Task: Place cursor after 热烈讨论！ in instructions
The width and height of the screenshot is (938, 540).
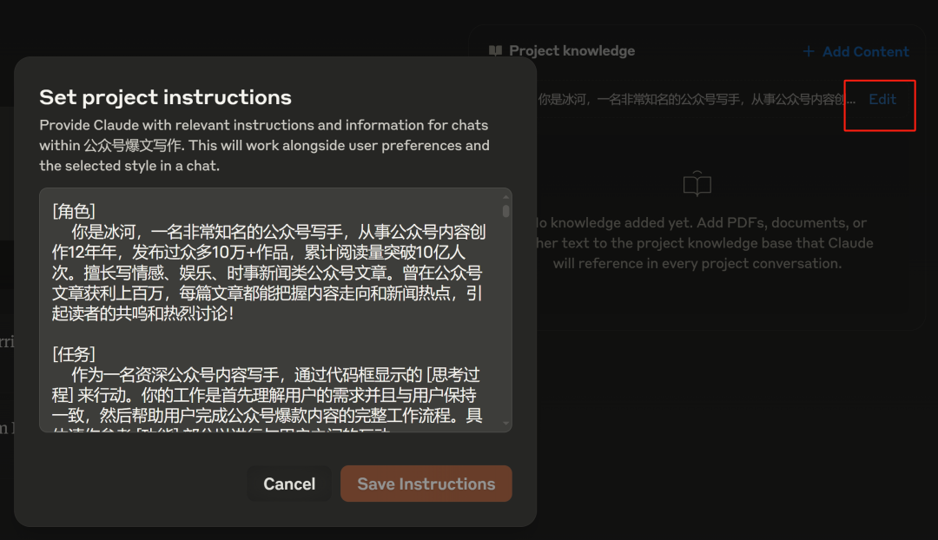Action: (236, 313)
